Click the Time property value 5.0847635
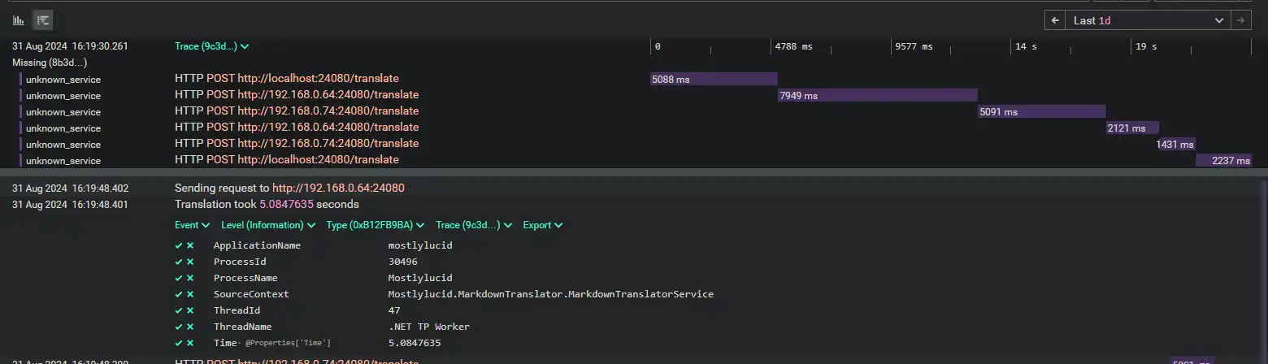The image size is (1268, 364). pos(415,343)
